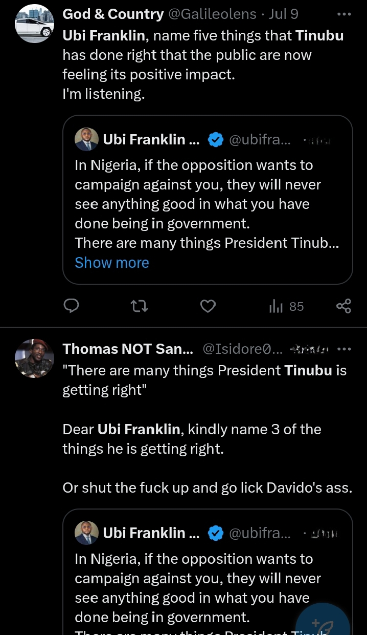
Task: Open Thomas NOT San's display name
Action: pyautogui.click(x=128, y=349)
